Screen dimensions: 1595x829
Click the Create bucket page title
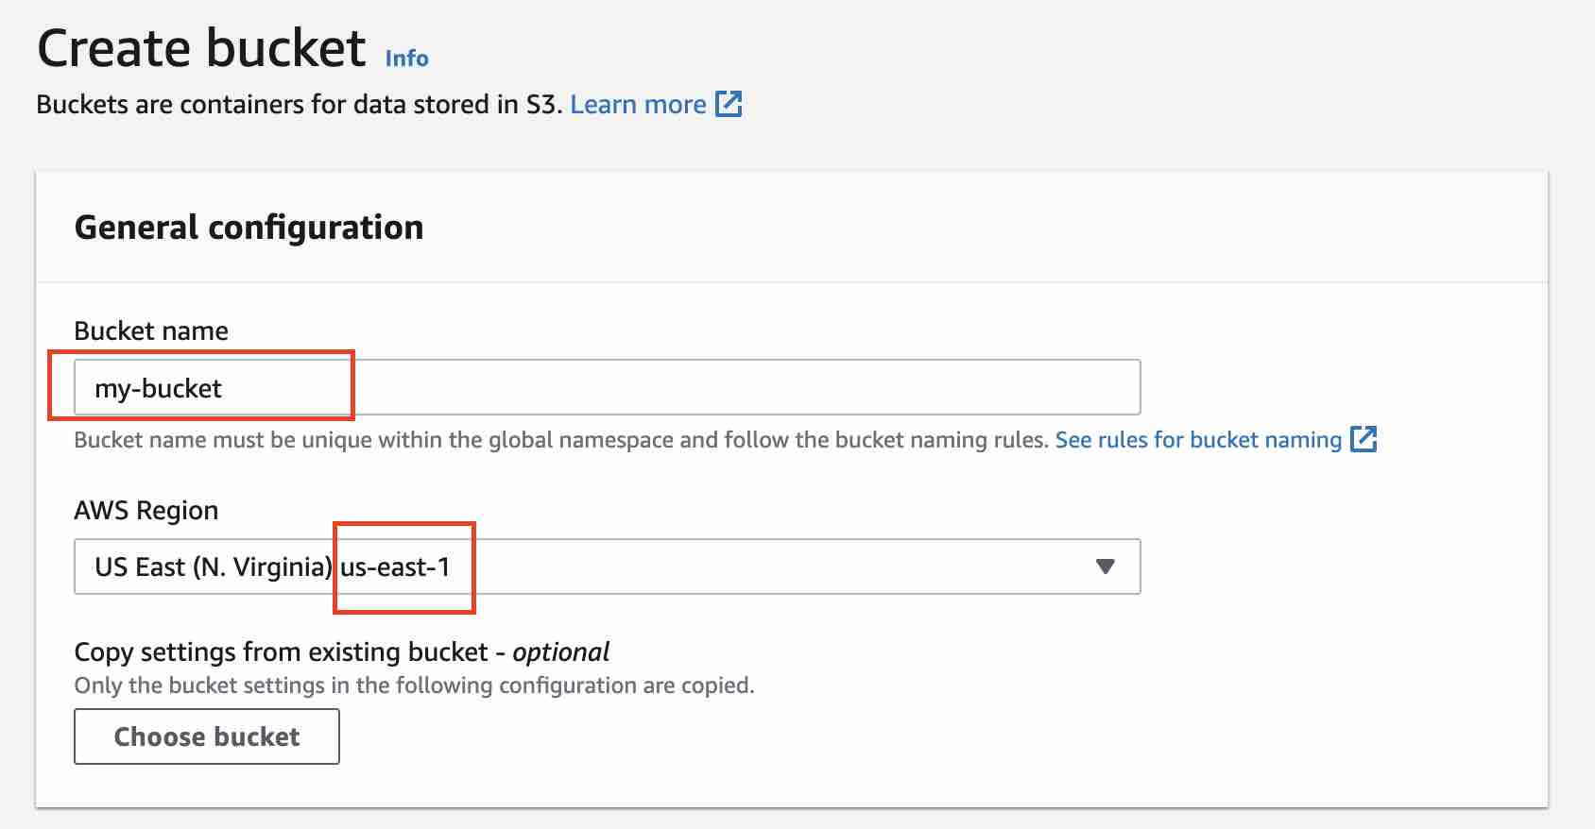tap(201, 49)
